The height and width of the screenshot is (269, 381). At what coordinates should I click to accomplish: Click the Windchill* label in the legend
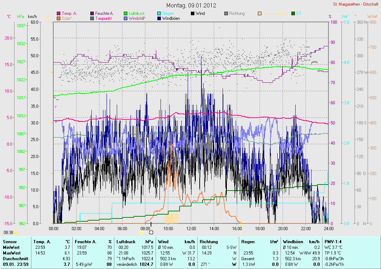[137, 18]
